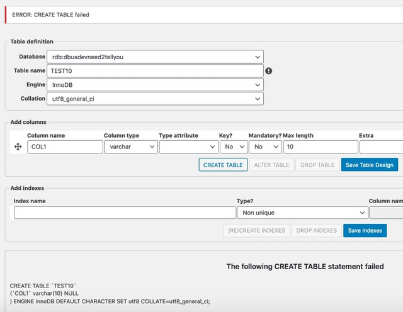Viewport: 403px width, 312px height.
Task: Focus the Extra input field
Action: [382, 147]
